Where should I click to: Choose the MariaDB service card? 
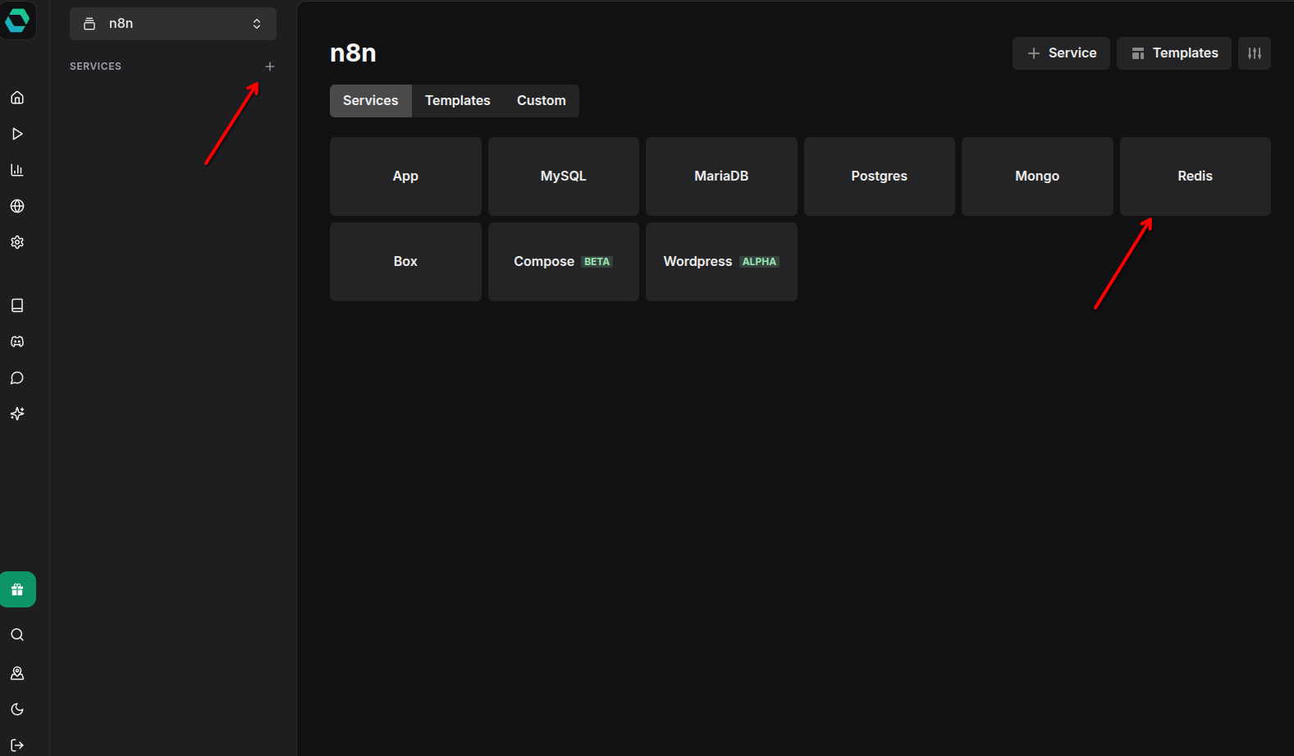pos(721,176)
